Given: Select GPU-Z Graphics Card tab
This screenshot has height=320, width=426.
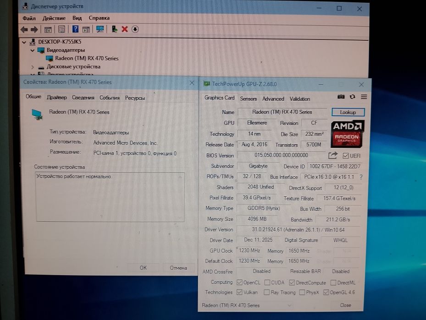Looking at the screenshot, I should tap(219, 98).
